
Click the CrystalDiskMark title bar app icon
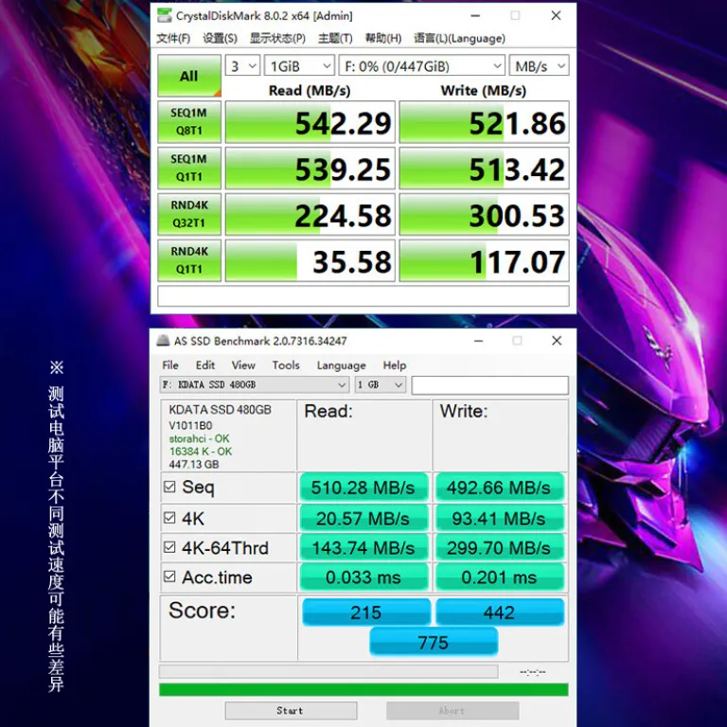point(164,15)
